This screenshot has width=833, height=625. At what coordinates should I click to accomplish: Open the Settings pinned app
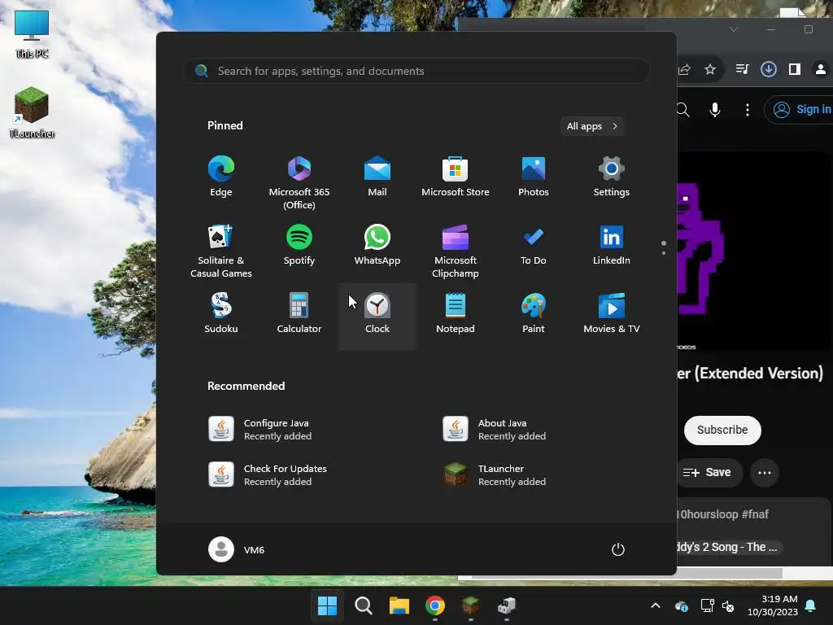[x=612, y=177]
